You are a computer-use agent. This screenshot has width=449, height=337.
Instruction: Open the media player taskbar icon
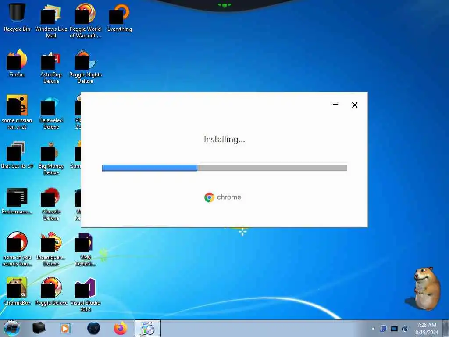coord(66,328)
